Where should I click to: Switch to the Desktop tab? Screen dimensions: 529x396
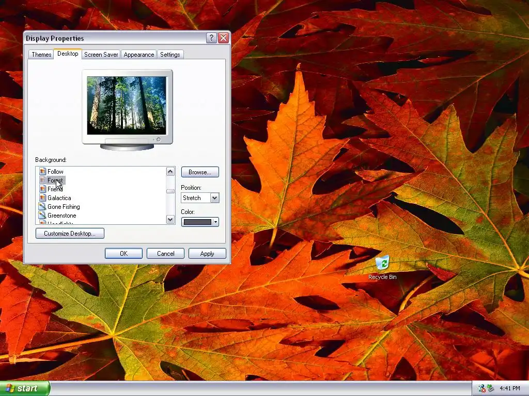pyautogui.click(x=68, y=54)
